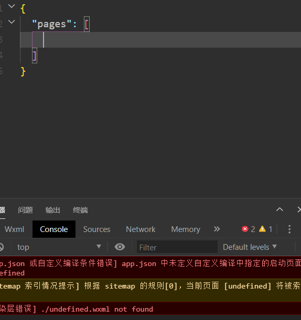Click the "pages" key in editor
Screen dimensions: 301x320
click(x=52, y=24)
